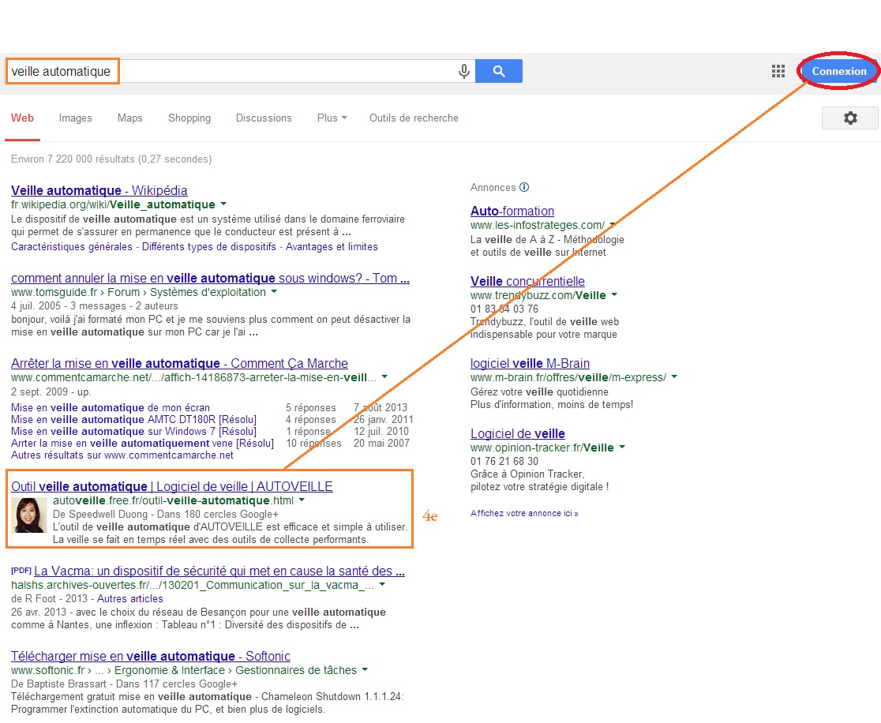Expand the autoveille.free.fr URL dropdown arrow
The width and height of the screenshot is (881, 723).
pyautogui.click(x=302, y=500)
